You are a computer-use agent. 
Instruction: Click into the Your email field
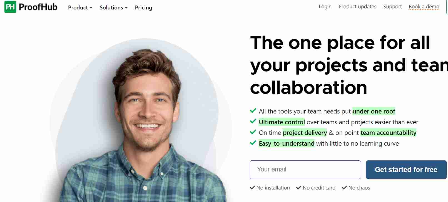pyautogui.click(x=305, y=170)
